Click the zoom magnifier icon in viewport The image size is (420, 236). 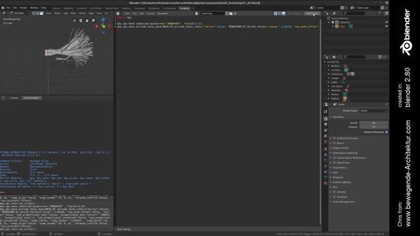[93, 20]
